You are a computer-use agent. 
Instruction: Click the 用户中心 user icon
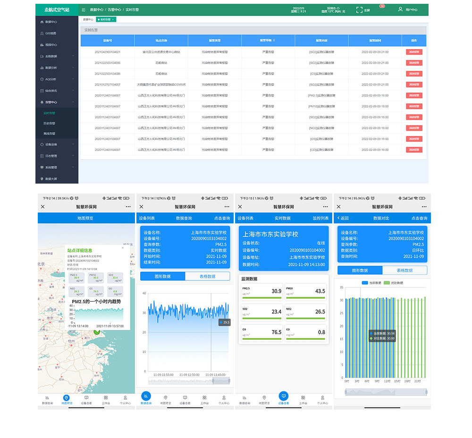pyautogui.click(x=400, y=9)
